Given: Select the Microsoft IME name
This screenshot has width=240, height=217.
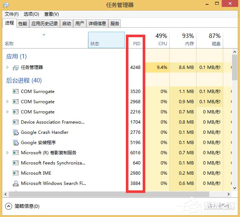Looking at the screenshot, I should [x=36, y=173].
